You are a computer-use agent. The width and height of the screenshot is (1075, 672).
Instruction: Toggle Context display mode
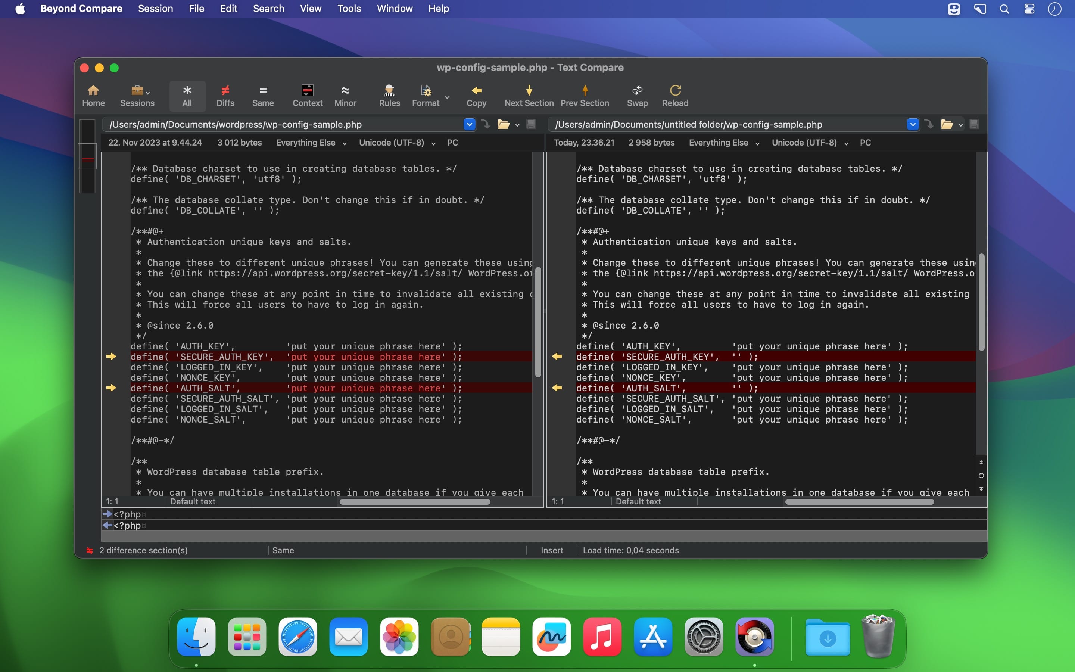coord(308,96)
